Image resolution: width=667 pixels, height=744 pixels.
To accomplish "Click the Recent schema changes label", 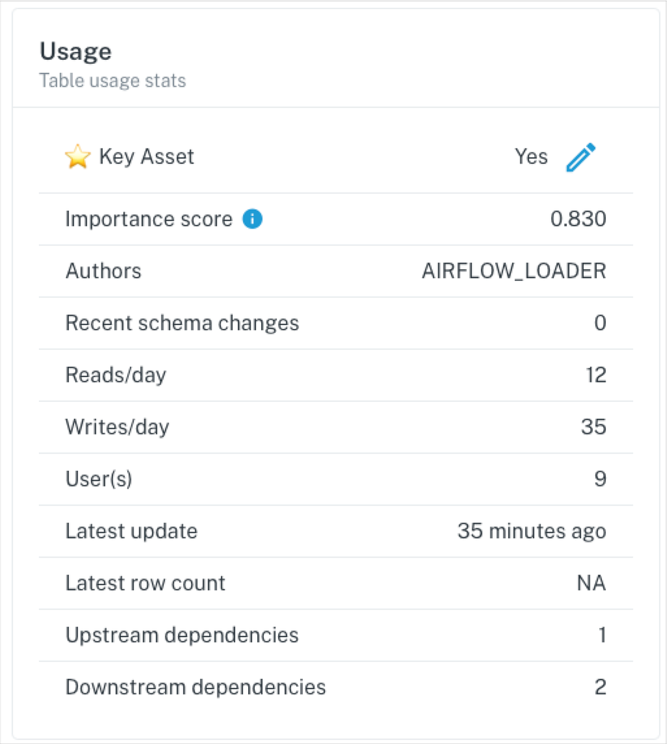I will click(x=182, y=322).
